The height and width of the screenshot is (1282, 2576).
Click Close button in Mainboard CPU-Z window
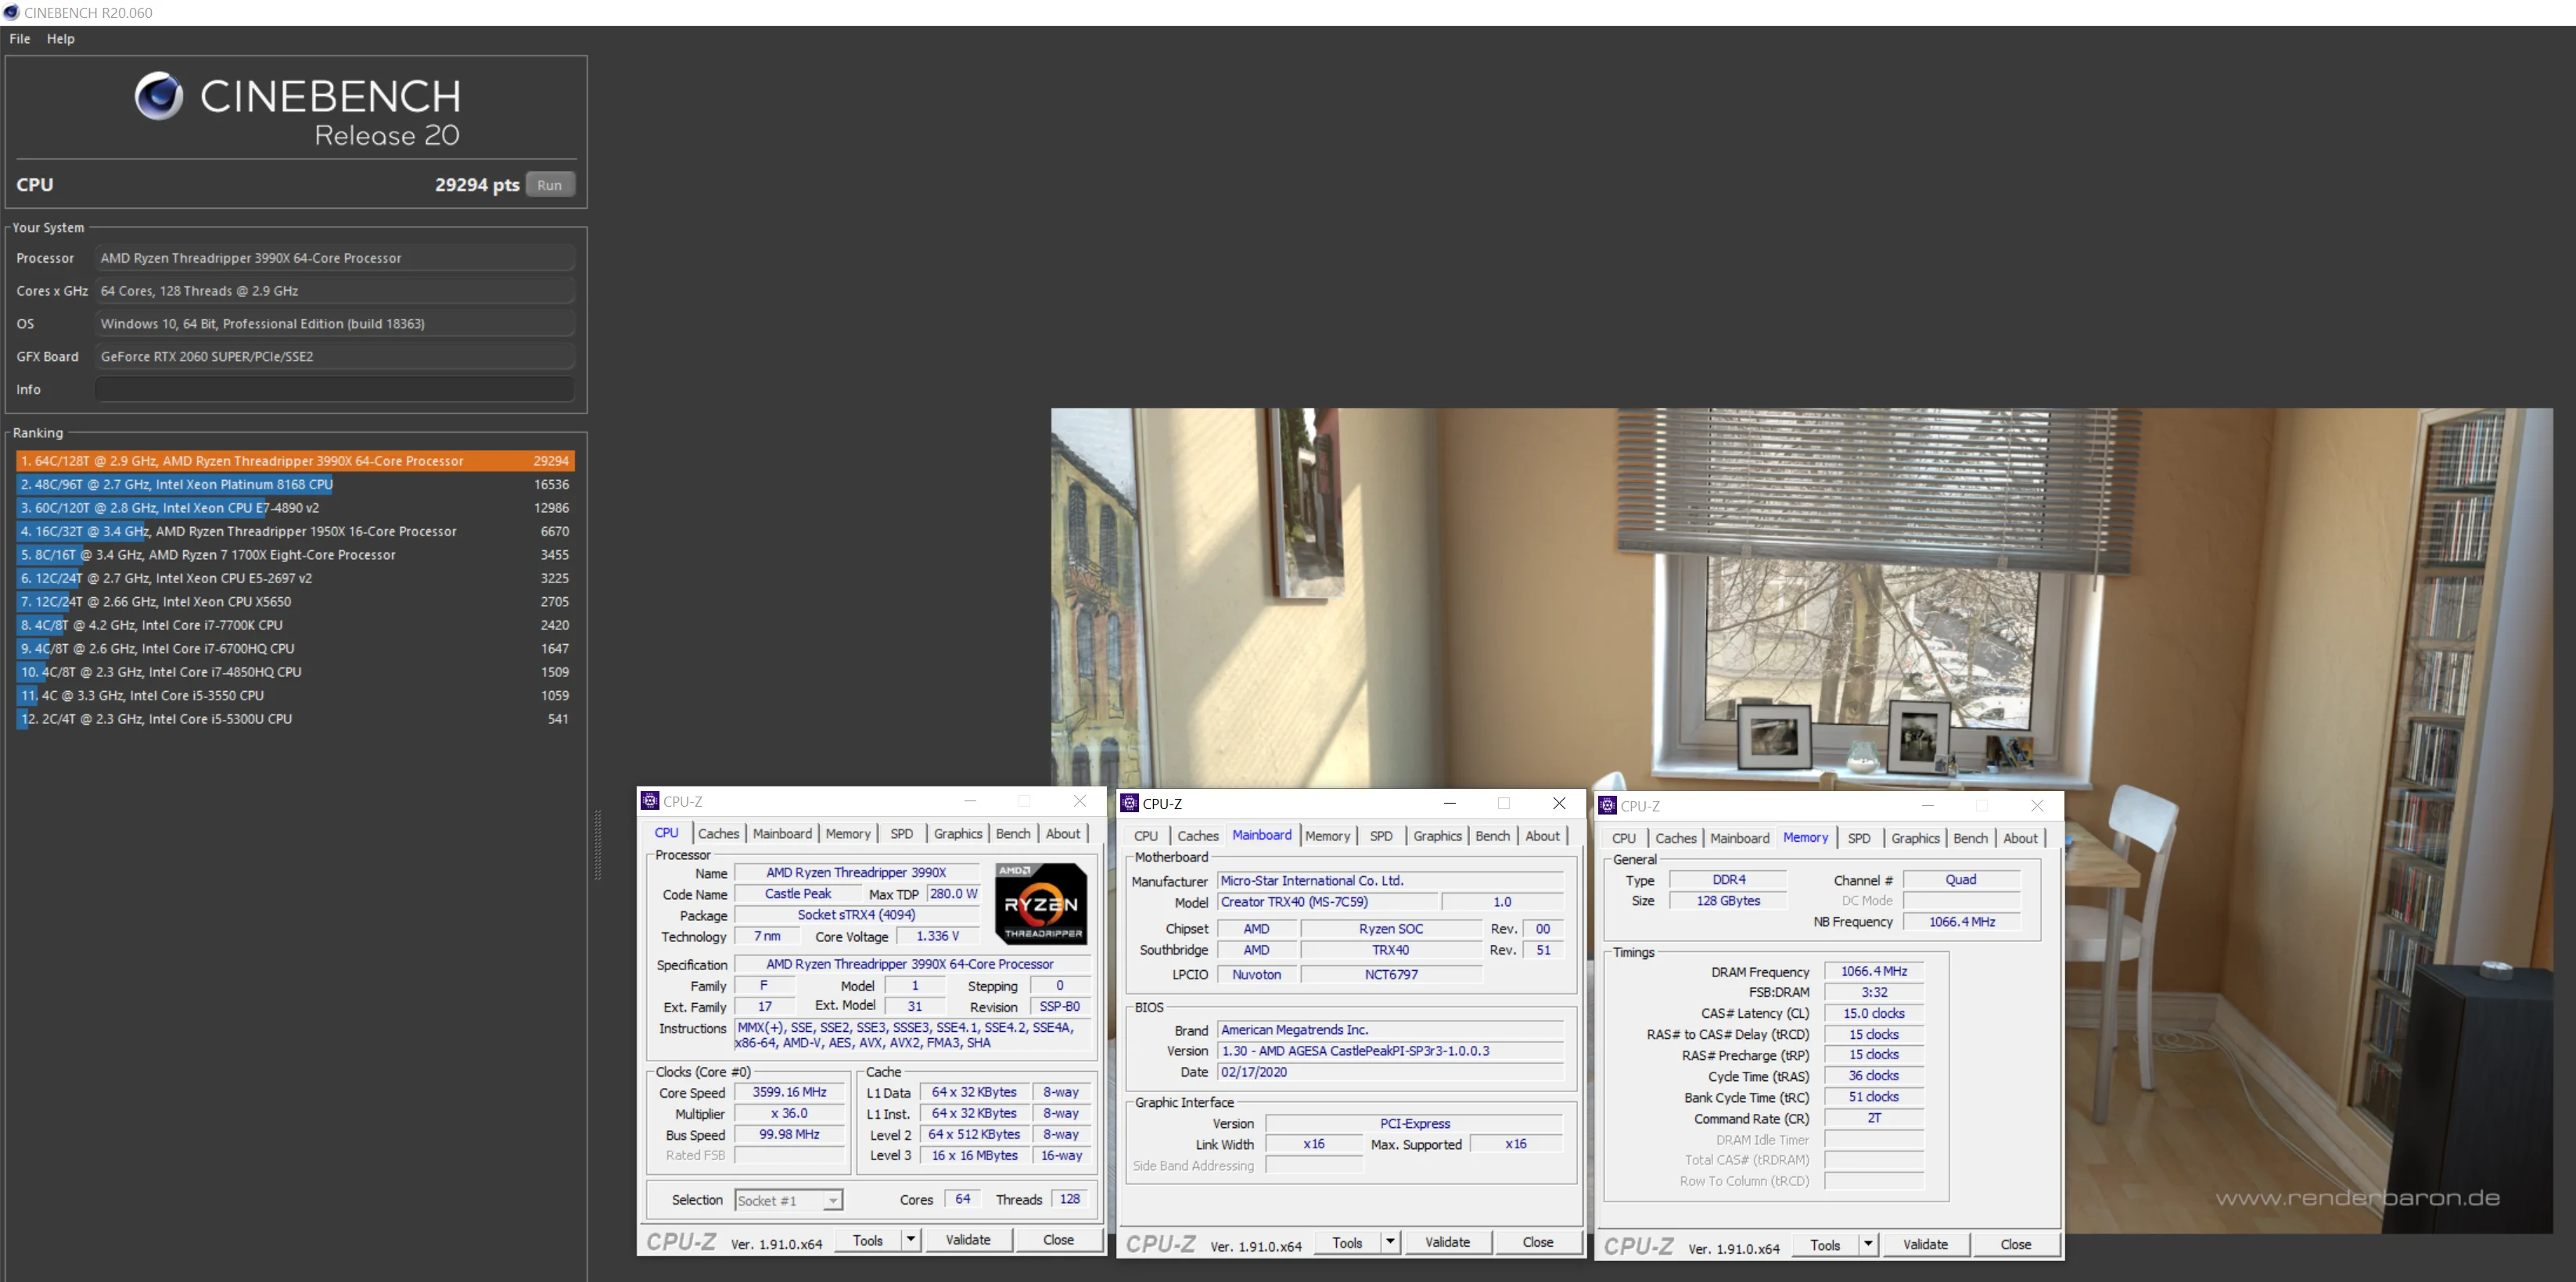tap(1537, 1242)
